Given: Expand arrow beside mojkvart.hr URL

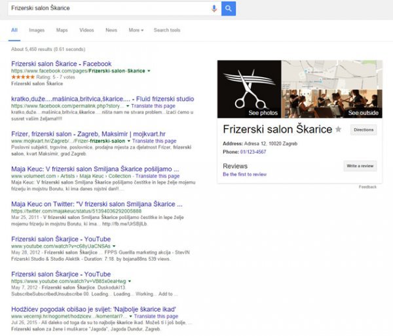Looking at the screenshot, I should (x=129, y=141).
